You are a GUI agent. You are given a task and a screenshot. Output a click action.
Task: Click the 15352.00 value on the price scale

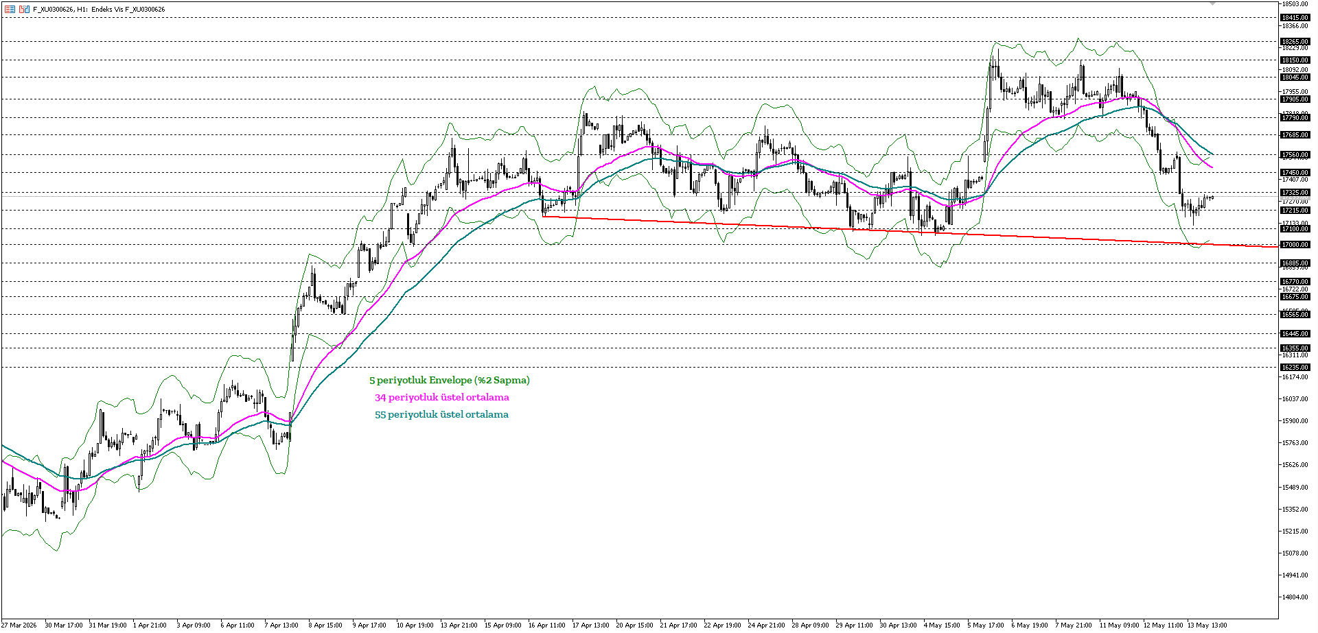point(1295,510)
